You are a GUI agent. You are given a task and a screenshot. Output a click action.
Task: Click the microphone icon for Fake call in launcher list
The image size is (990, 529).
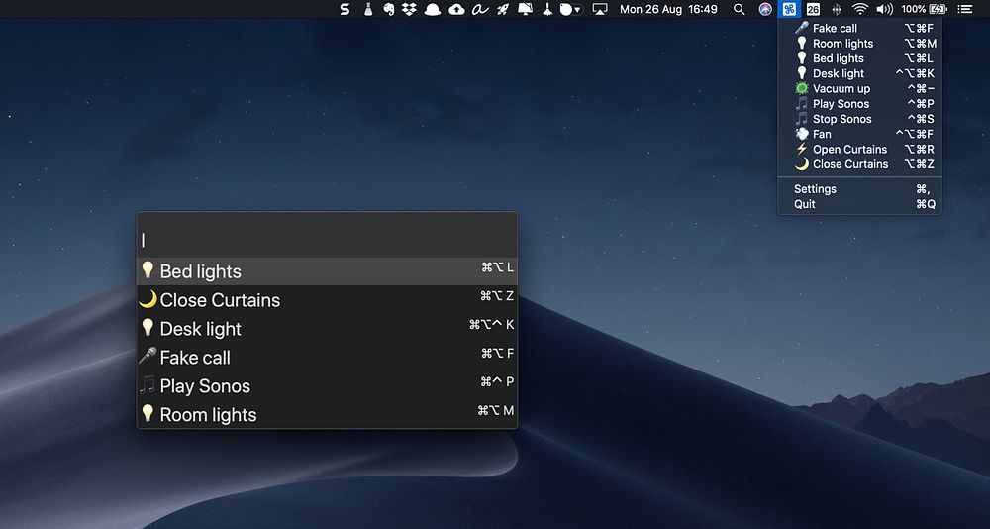[148, 357]
